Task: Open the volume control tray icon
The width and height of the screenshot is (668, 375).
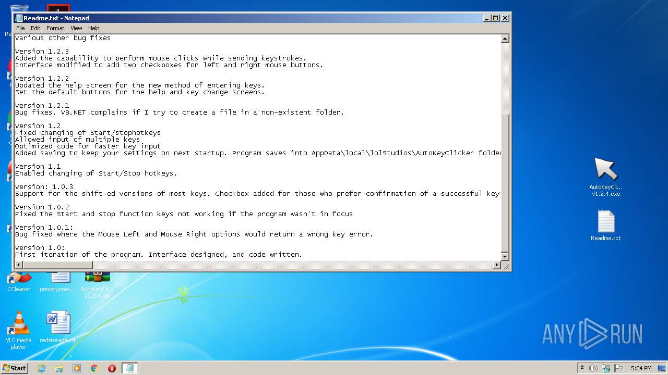Action: click(593, 368)
